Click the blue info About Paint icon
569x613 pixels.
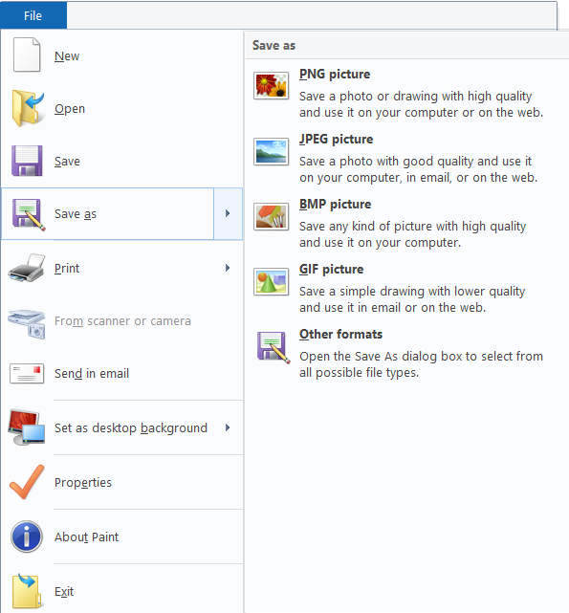[27, 536]
